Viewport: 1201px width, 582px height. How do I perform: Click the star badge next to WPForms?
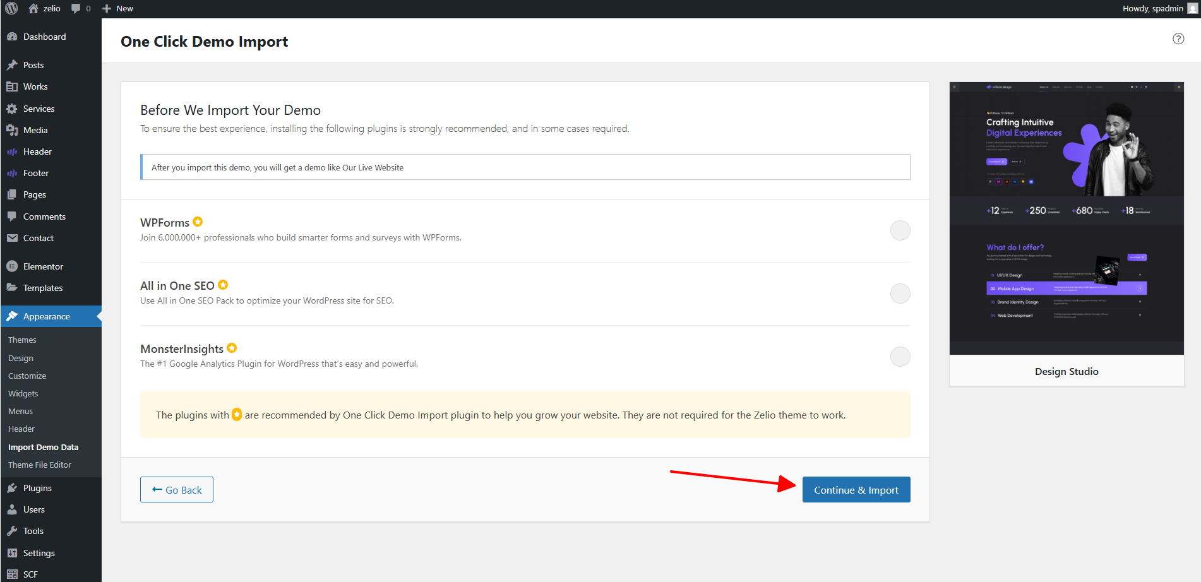[198, 222]
